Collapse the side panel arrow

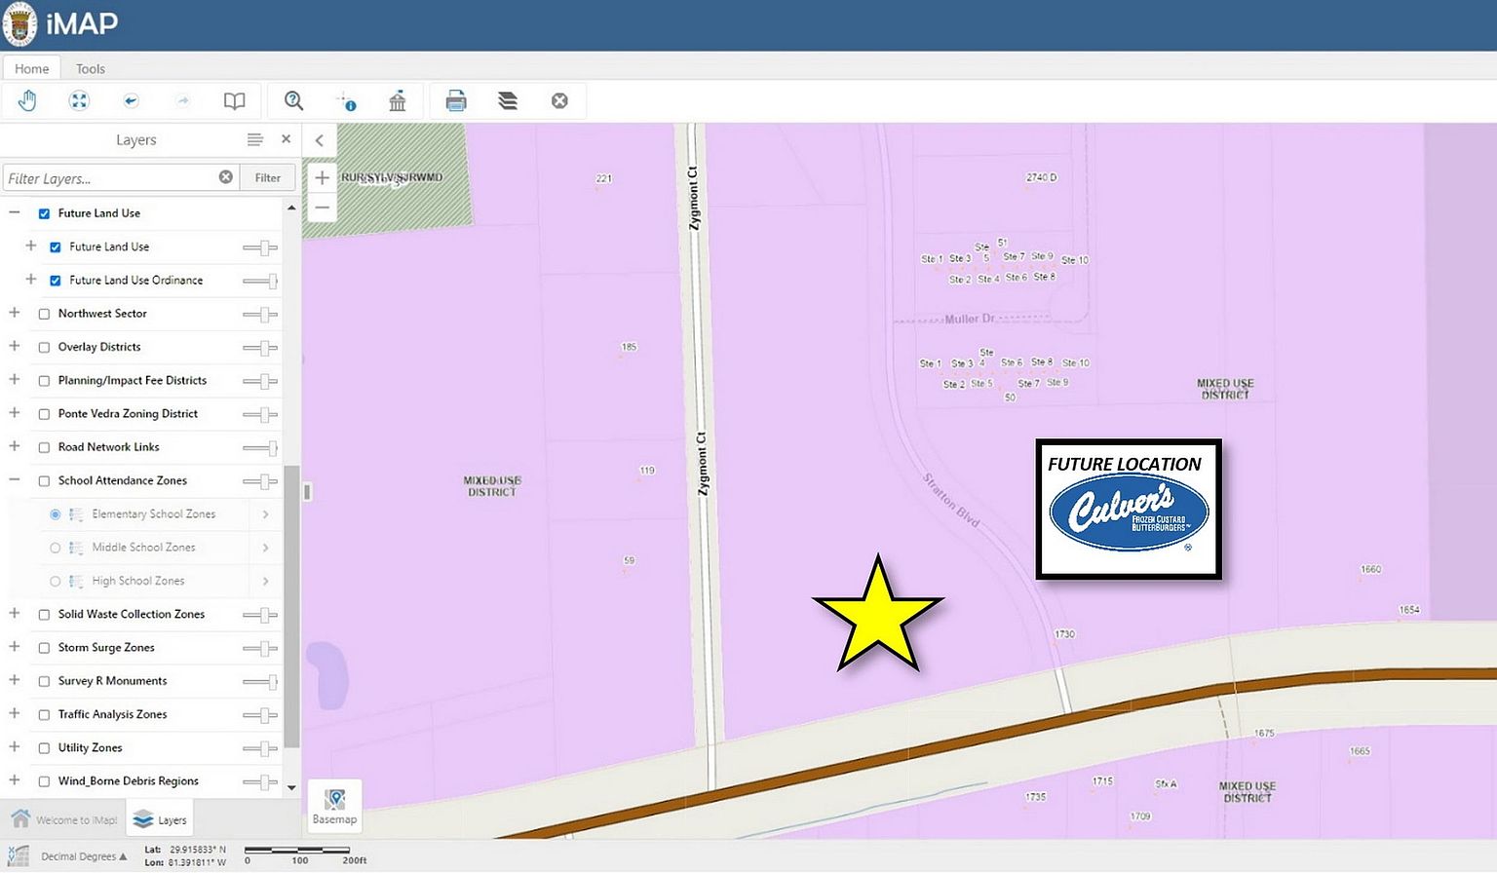(319, 140)
